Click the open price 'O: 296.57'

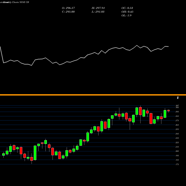68,8
